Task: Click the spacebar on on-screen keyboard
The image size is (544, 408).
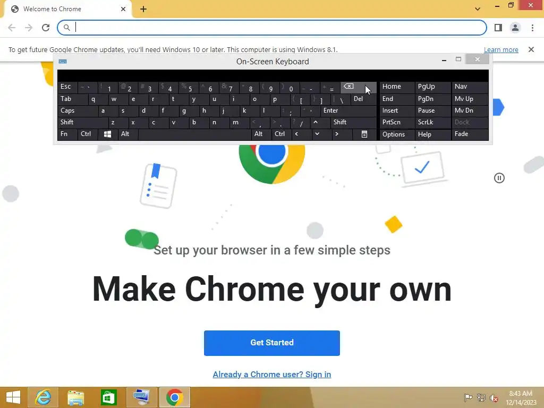Action: (x=194, y=134)
